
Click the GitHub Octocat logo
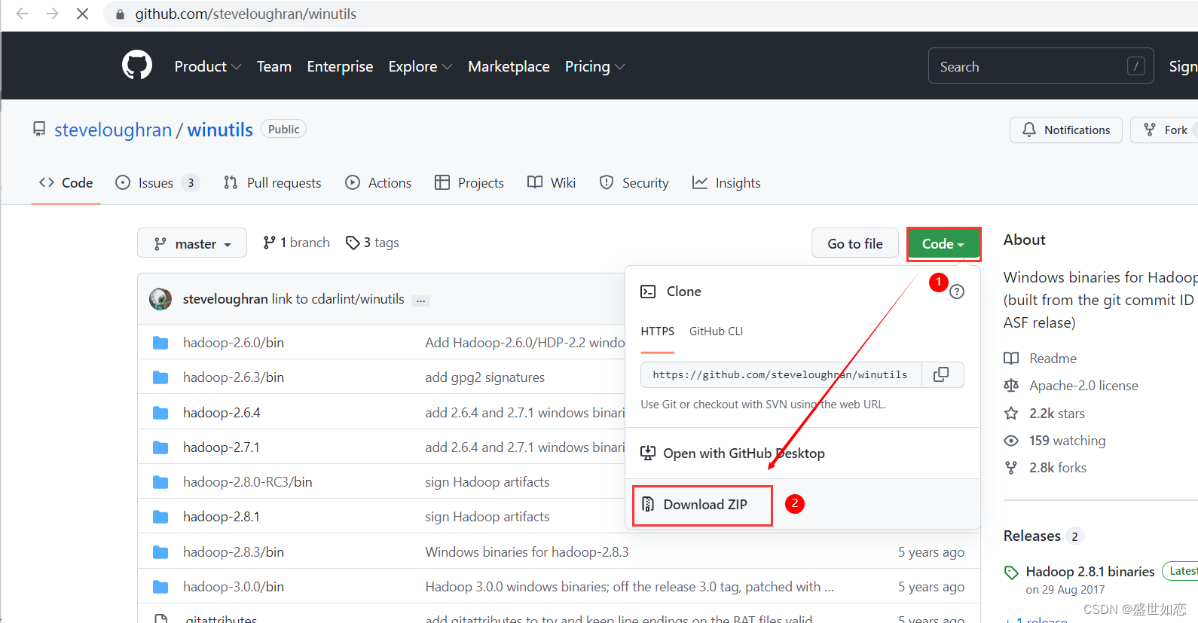137,66
